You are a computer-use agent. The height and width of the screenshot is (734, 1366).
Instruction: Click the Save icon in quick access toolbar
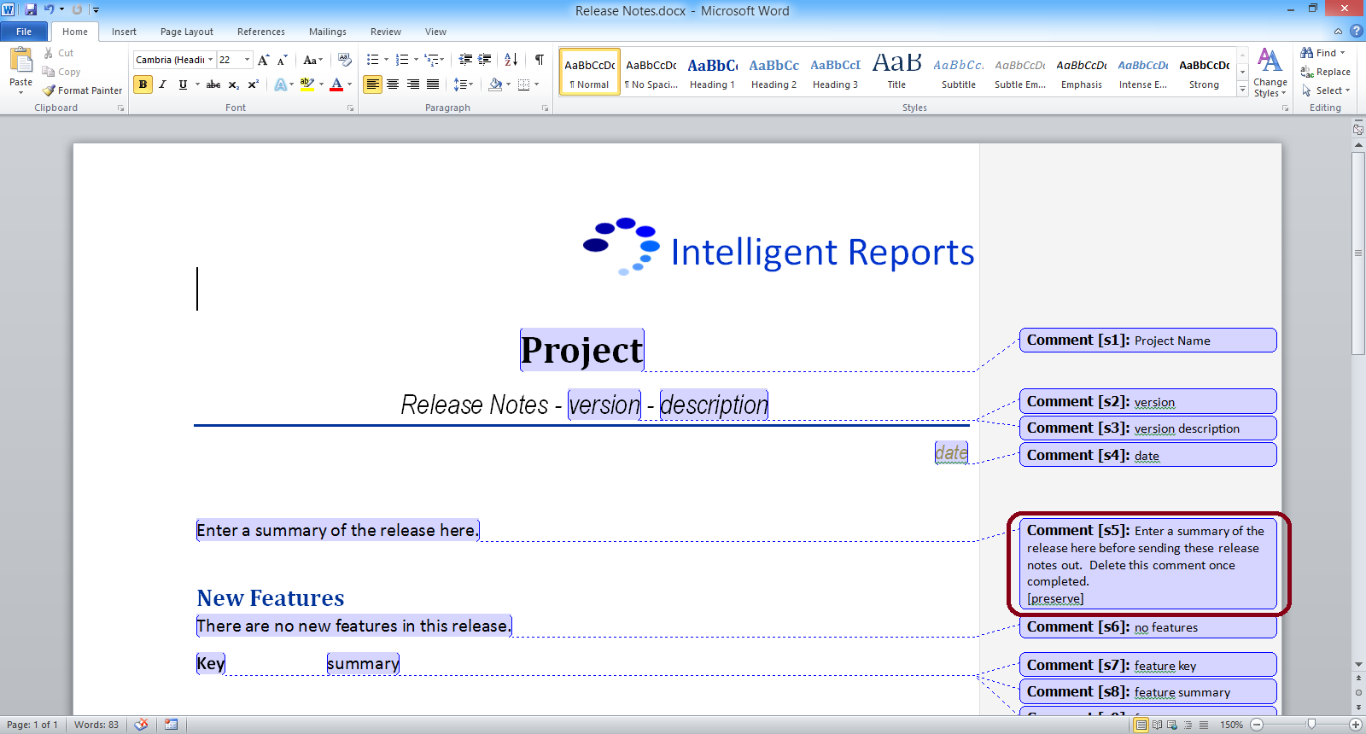31,10
